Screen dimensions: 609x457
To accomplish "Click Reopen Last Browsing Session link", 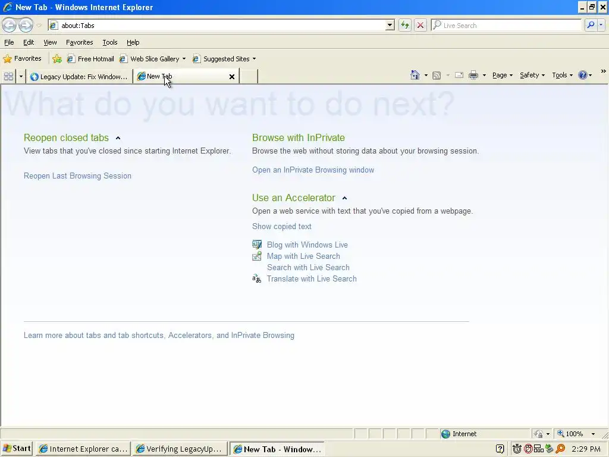I will pos(77,176).
